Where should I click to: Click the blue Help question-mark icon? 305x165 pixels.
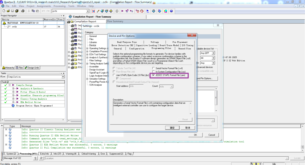(171, 11)
